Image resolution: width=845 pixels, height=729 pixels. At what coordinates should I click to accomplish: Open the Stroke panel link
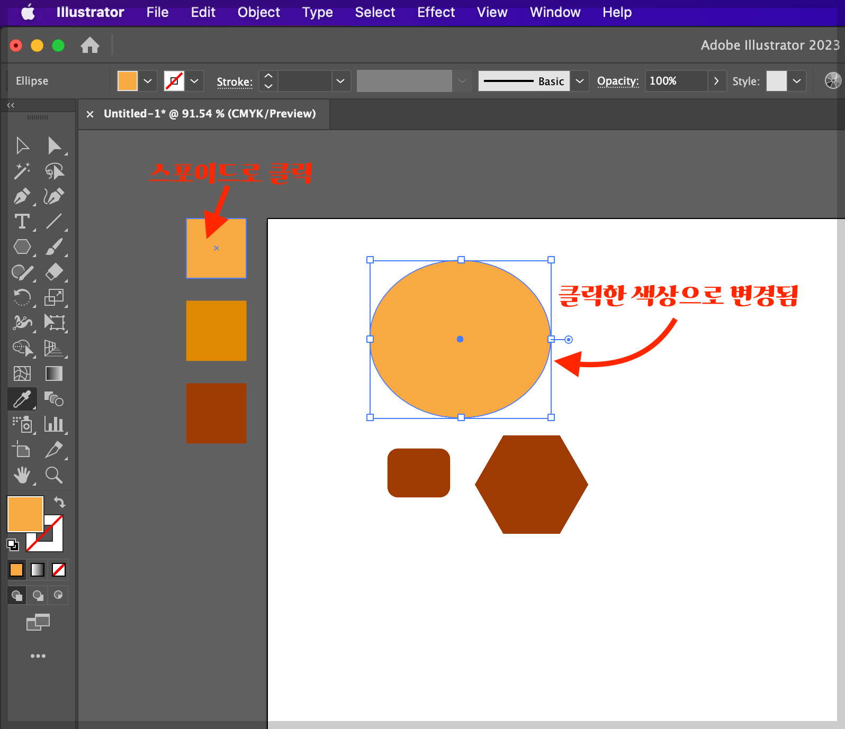(235, 81)
